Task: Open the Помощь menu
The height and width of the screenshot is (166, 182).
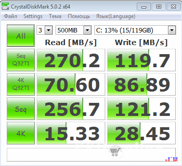Action: pyautogui.click(x=79, y=16)
